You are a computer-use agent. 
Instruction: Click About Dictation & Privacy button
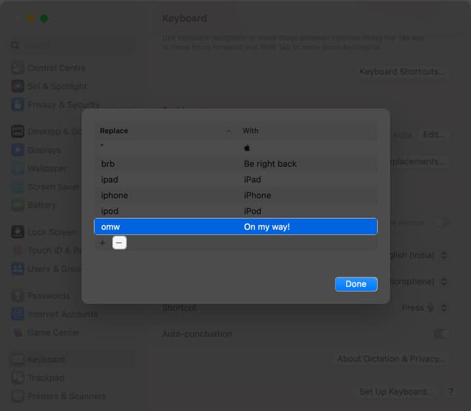tap(391, 358)
